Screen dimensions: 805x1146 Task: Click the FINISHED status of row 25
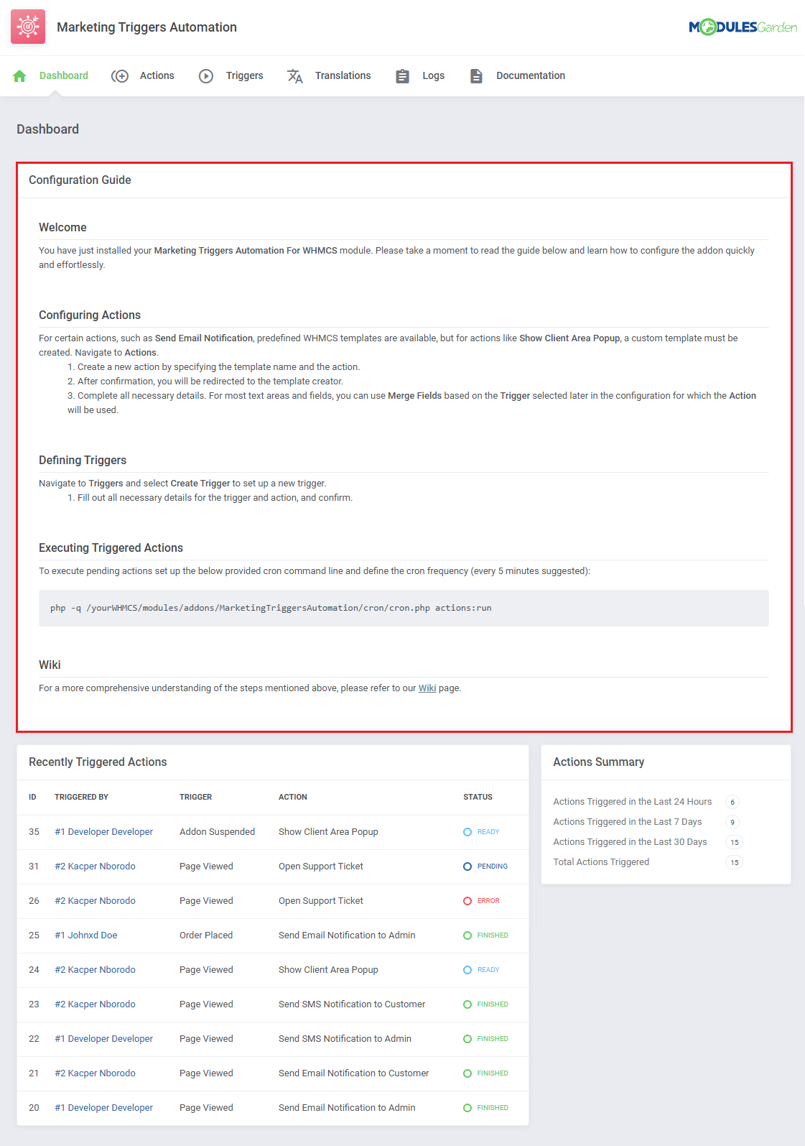[485, 935]
